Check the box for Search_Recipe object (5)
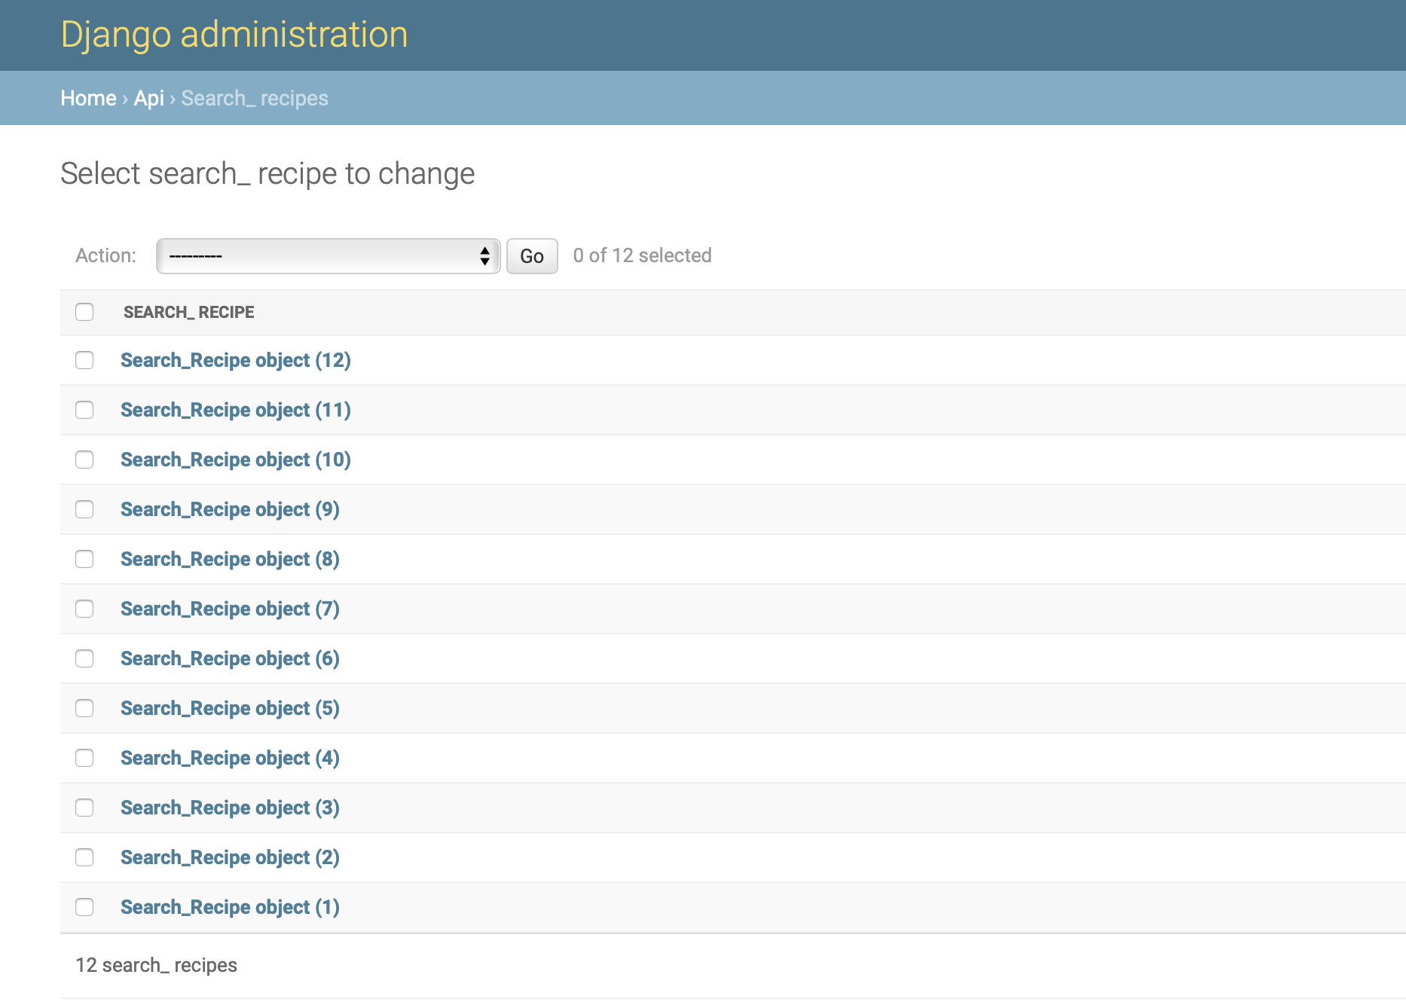1406x1005 pixels. 84,708
